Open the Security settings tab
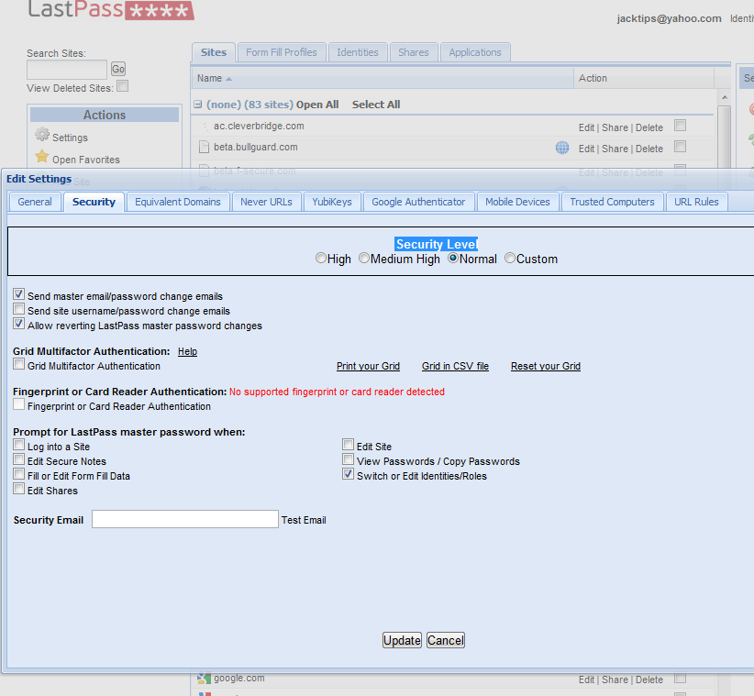The height and width of the screenshot is (696, 754). [94, 202]
